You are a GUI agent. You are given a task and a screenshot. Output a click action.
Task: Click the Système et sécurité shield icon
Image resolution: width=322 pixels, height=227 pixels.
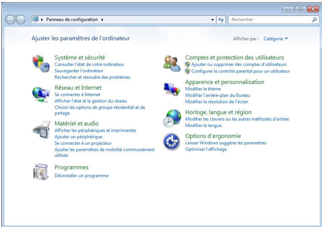pos(41,63)
